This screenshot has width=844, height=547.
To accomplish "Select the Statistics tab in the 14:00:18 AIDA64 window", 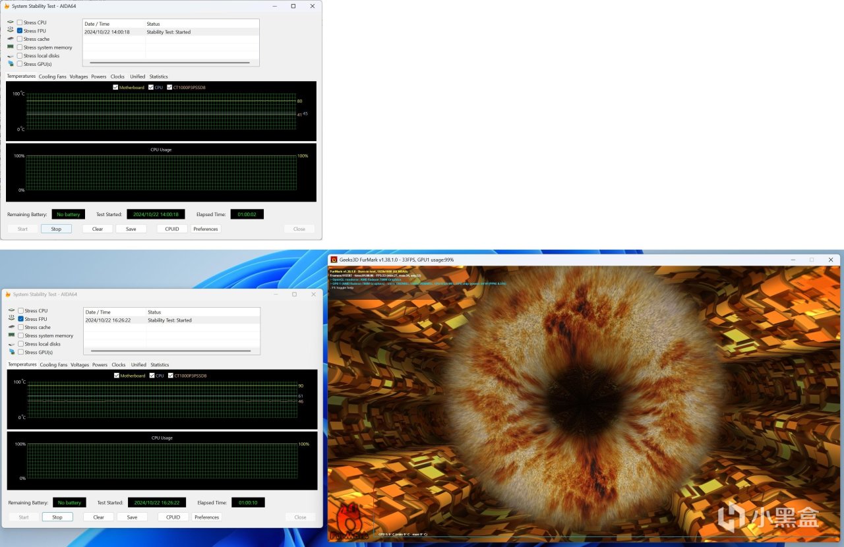I will pos(158,76).
